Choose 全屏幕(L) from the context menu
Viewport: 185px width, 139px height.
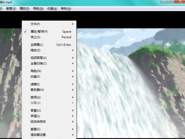(x=49, y=45)
